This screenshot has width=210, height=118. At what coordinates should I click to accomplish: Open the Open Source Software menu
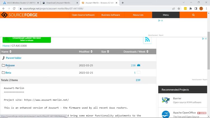(83, 15)
